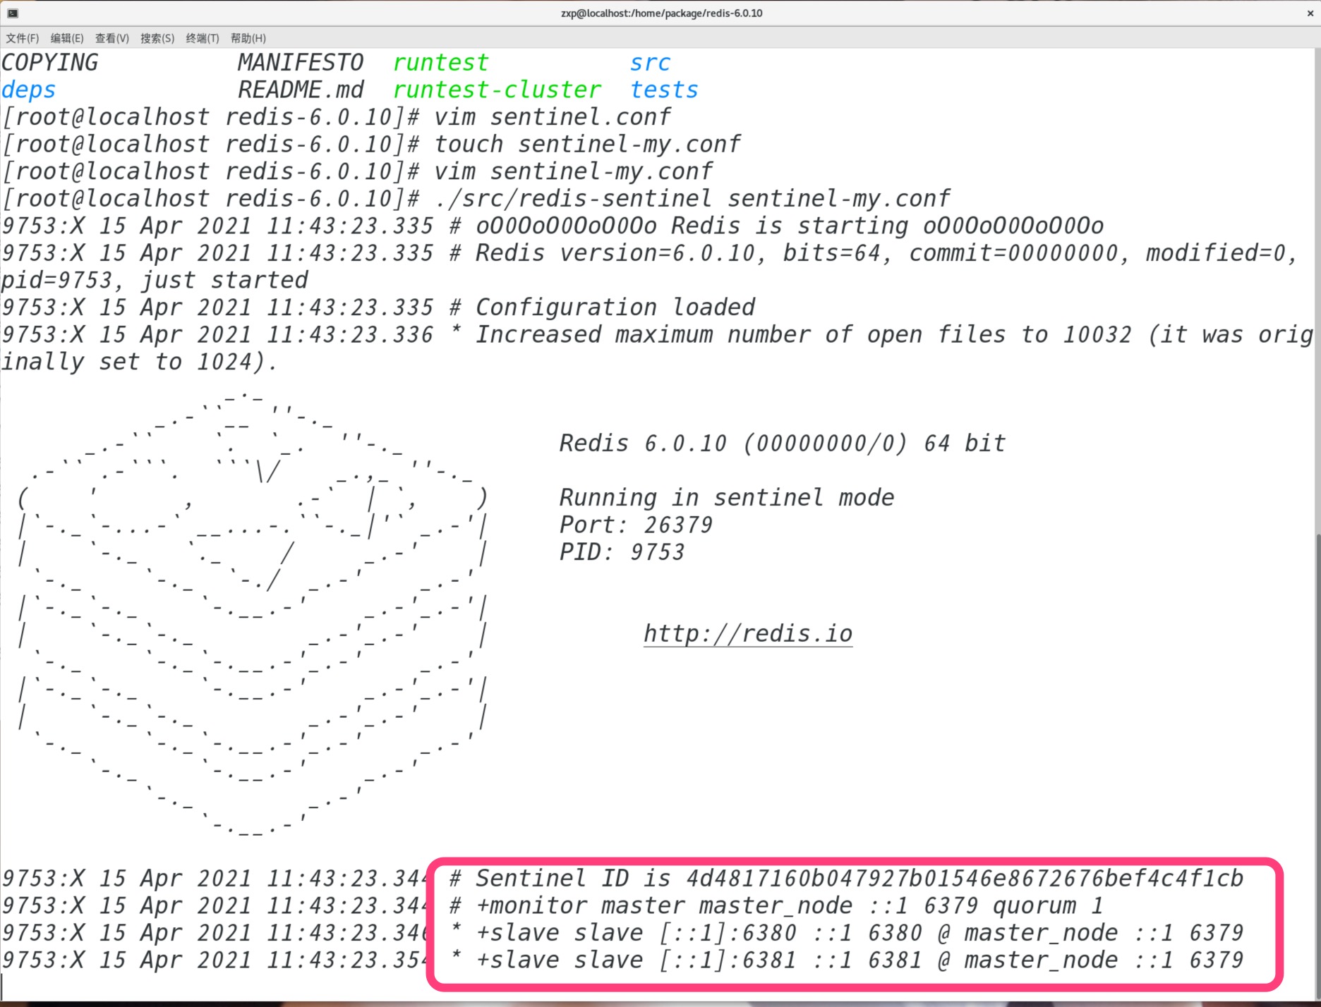Click the blue 'tests' directory name
The width and height of the screenshot is (1321, 1007).
pyautogui.click(x=664, y=90)
